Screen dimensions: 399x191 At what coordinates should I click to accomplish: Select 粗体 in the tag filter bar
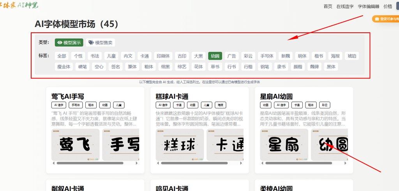[x=148, y=67]
